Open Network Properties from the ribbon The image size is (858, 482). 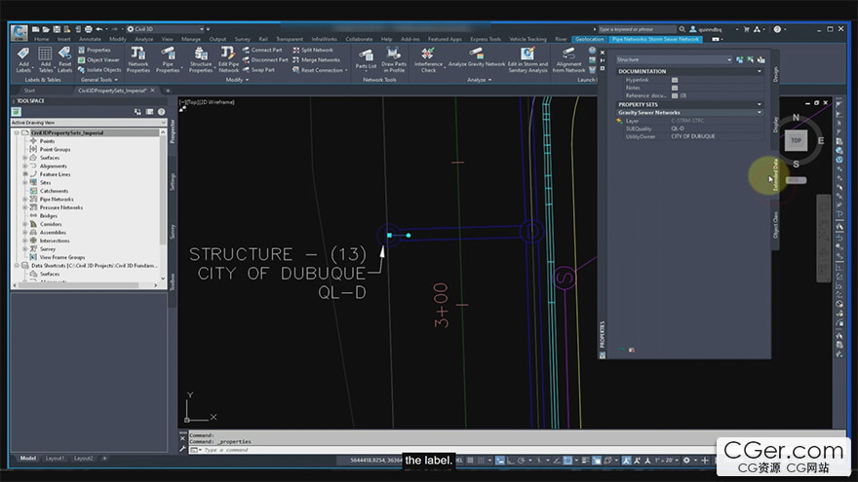click(138, 55)
